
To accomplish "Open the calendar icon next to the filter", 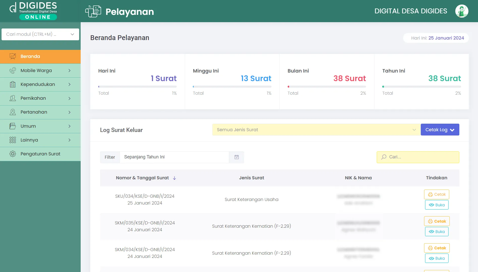I will pos(236,157).
